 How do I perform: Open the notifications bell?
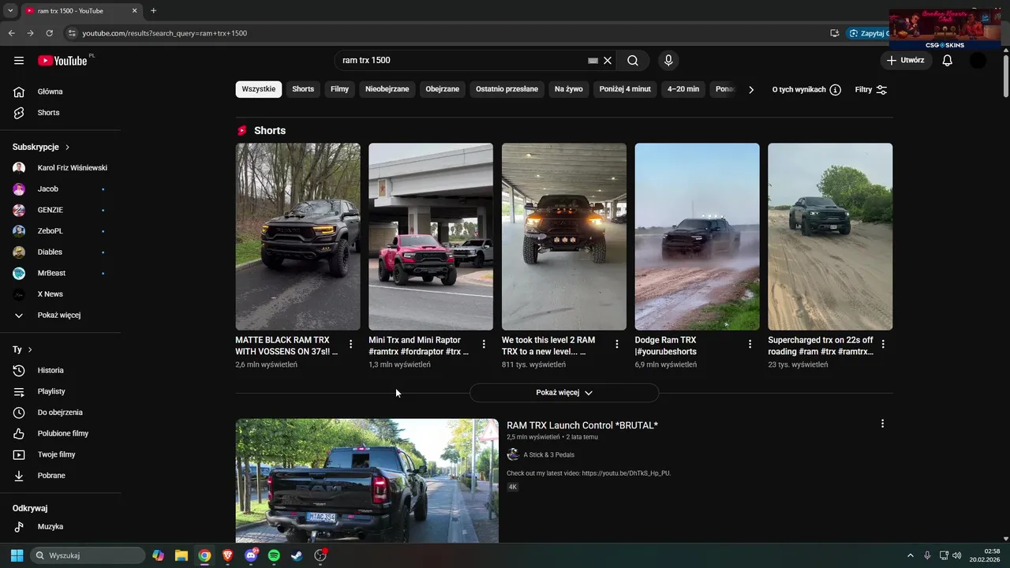pyautogui.click(x=948, y=61)
